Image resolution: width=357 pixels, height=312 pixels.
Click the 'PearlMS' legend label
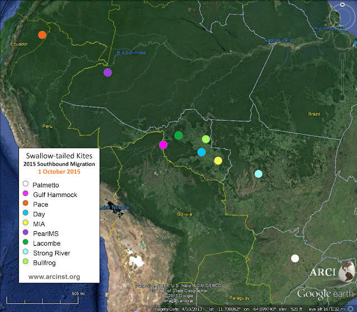pyautogui.click(x=46, y=234)
